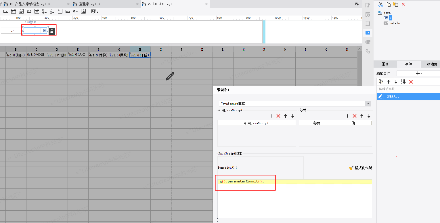Image resolution: width=440 pixels, height=223 pixels.
Task: Open the predefined widgets toolbar menu
Action: tap(94, 11)
